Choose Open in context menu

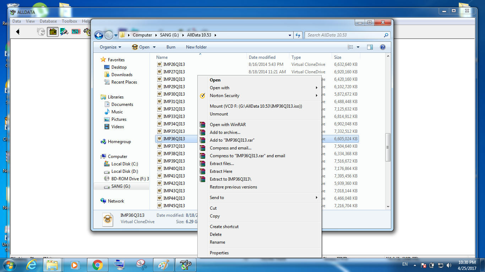coord(260,80)
